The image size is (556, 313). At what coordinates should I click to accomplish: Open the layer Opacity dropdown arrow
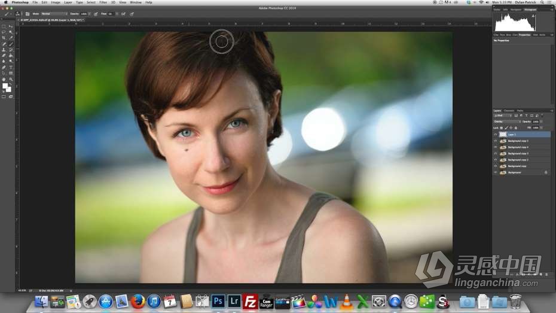[x=541, y=121]
